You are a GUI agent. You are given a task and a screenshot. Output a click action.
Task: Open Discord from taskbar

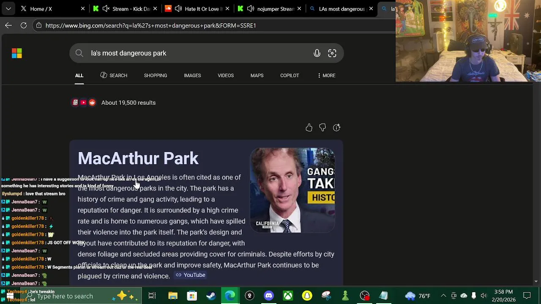[269, 296]
